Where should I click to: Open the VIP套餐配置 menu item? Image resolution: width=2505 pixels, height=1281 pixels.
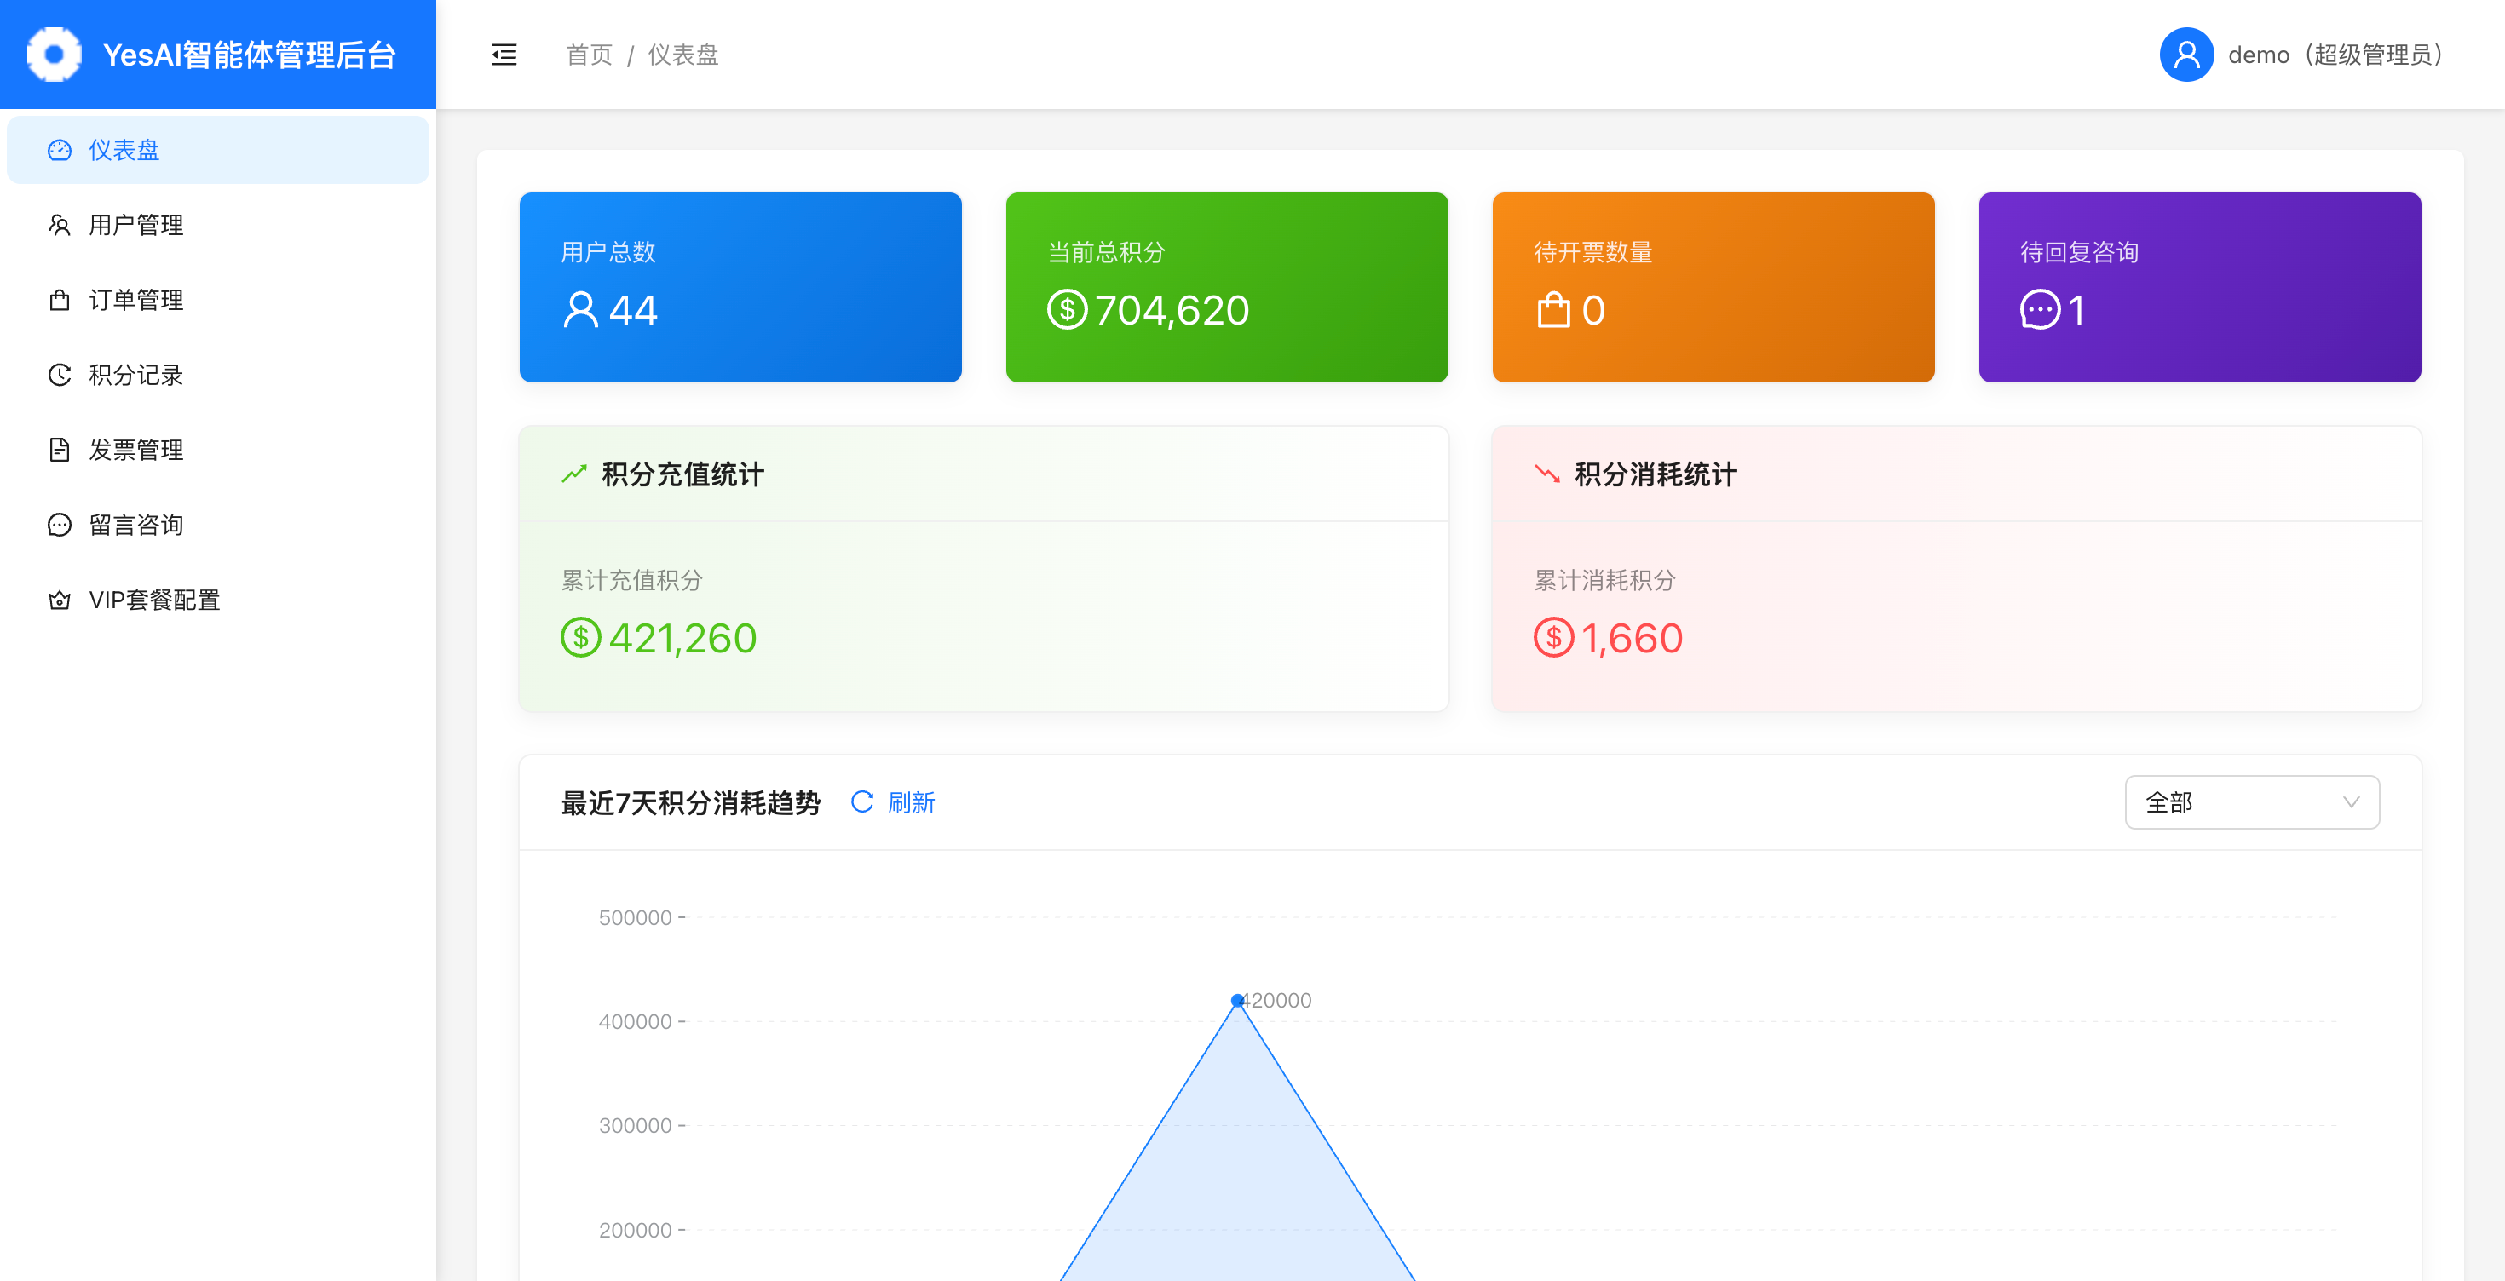point(218,599)
